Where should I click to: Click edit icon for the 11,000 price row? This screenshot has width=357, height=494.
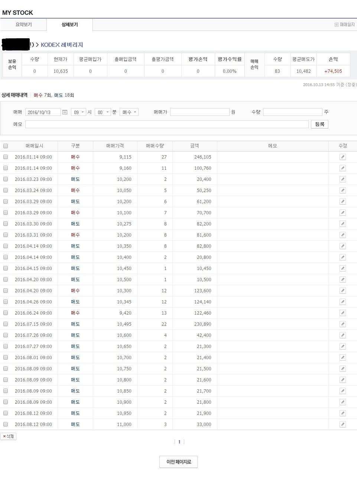343,425
